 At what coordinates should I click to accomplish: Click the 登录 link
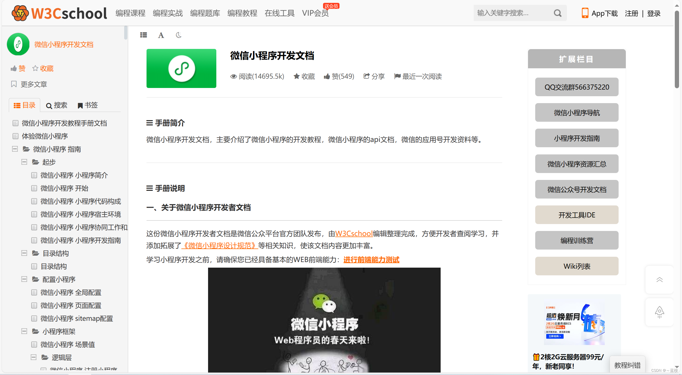click(654, 13)
